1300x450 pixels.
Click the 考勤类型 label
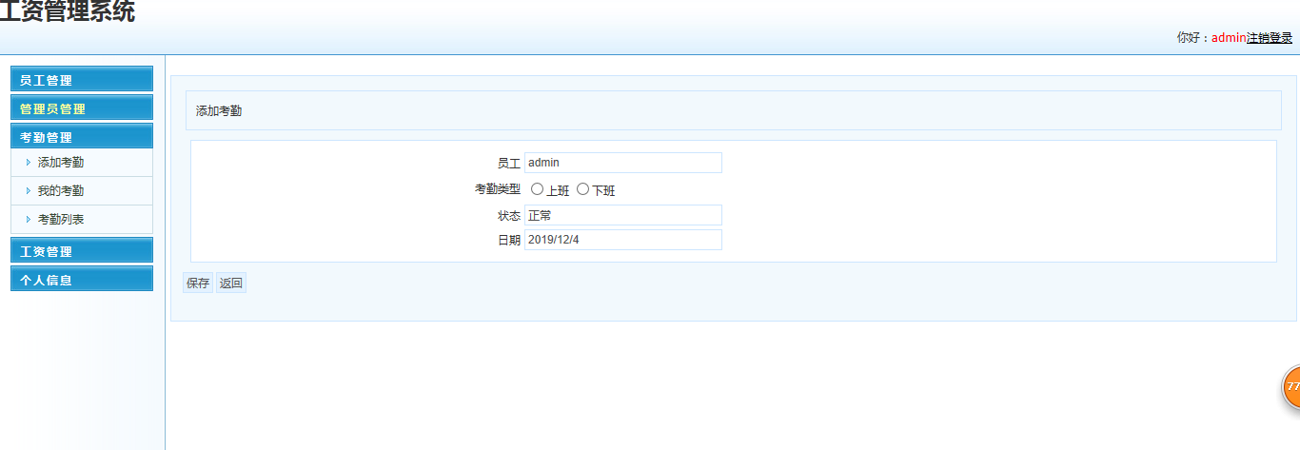pos(498,189)
